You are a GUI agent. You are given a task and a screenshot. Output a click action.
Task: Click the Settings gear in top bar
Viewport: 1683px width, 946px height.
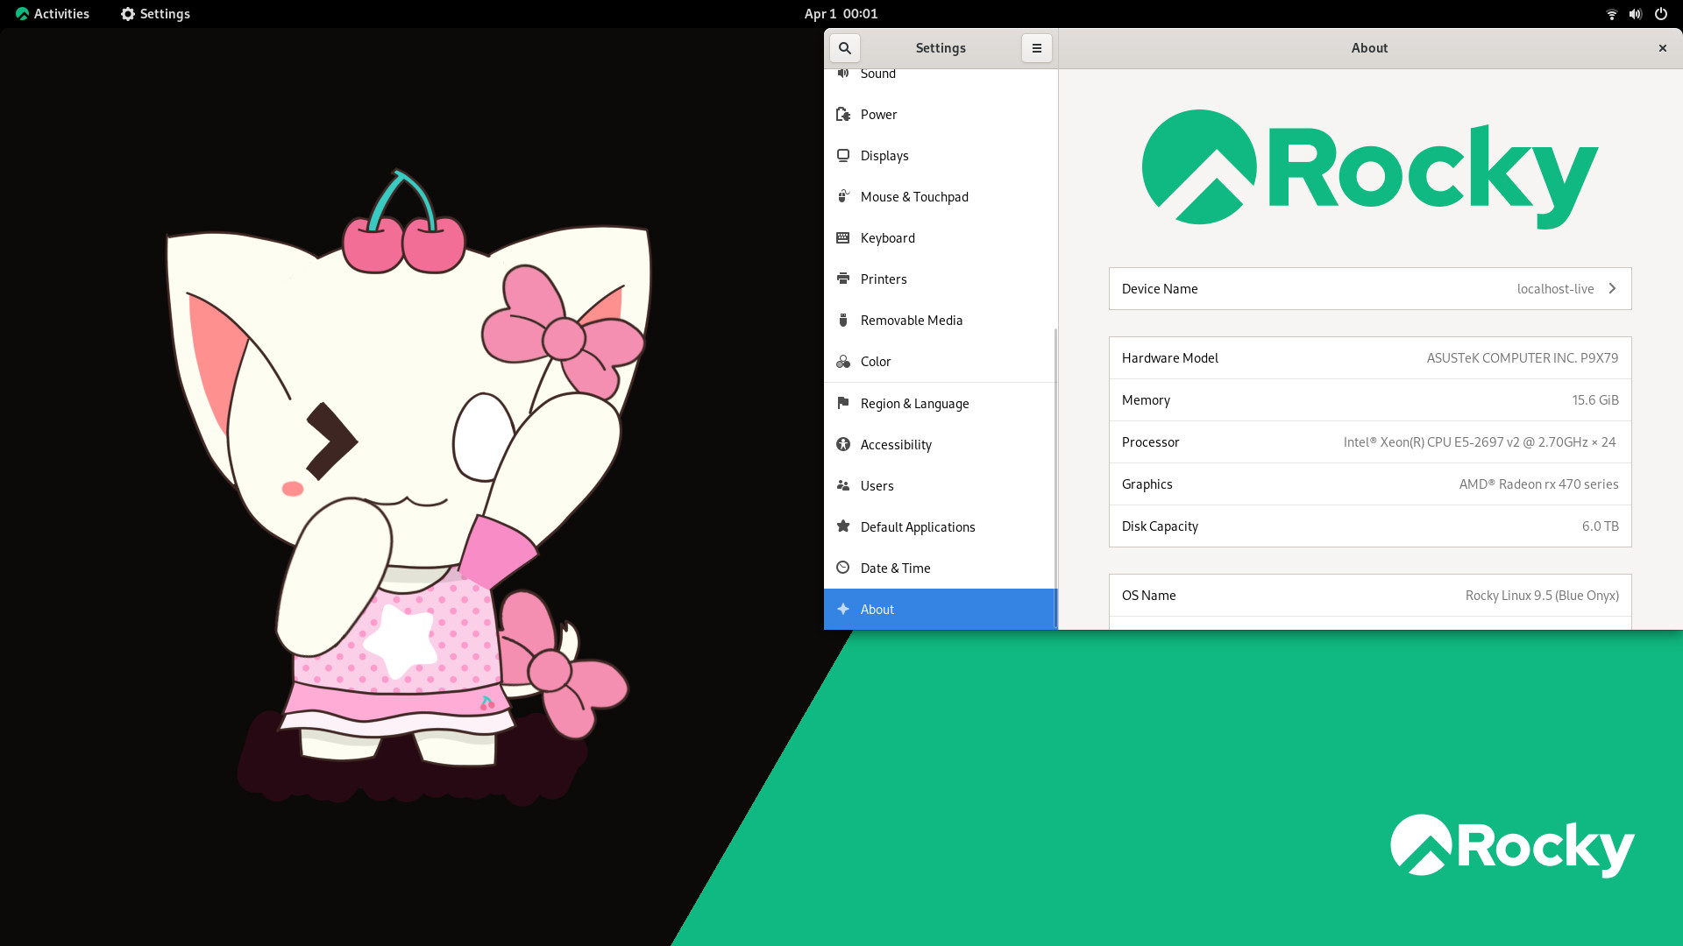click(x=128, y=14)
